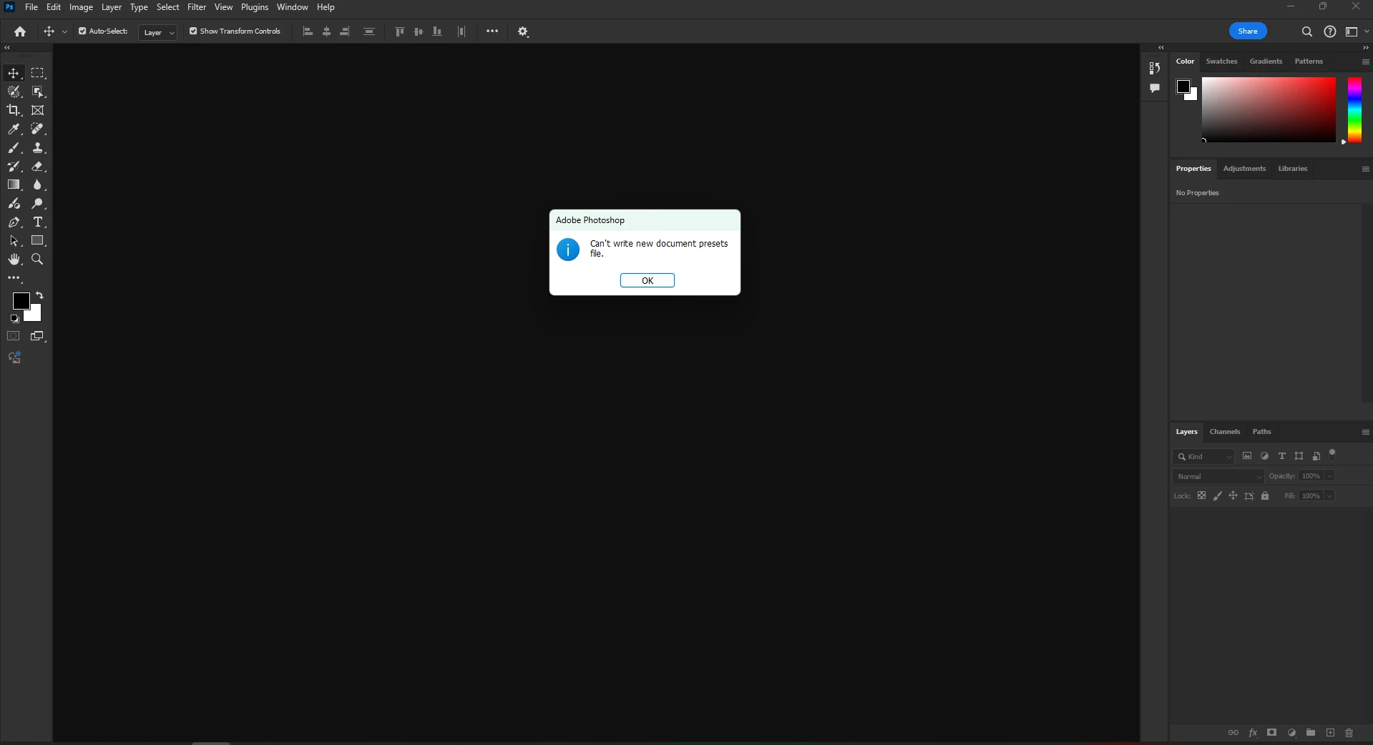Image resolution: width=1373 pixels, height=745 pixels.
Task: Open the workspace switcher dropdown
Action: pyautogui.click(x=1357, y=31)
